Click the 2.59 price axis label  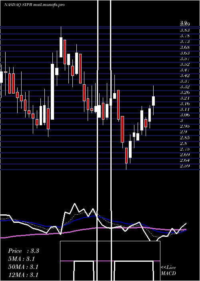click(x=185, y=166)
